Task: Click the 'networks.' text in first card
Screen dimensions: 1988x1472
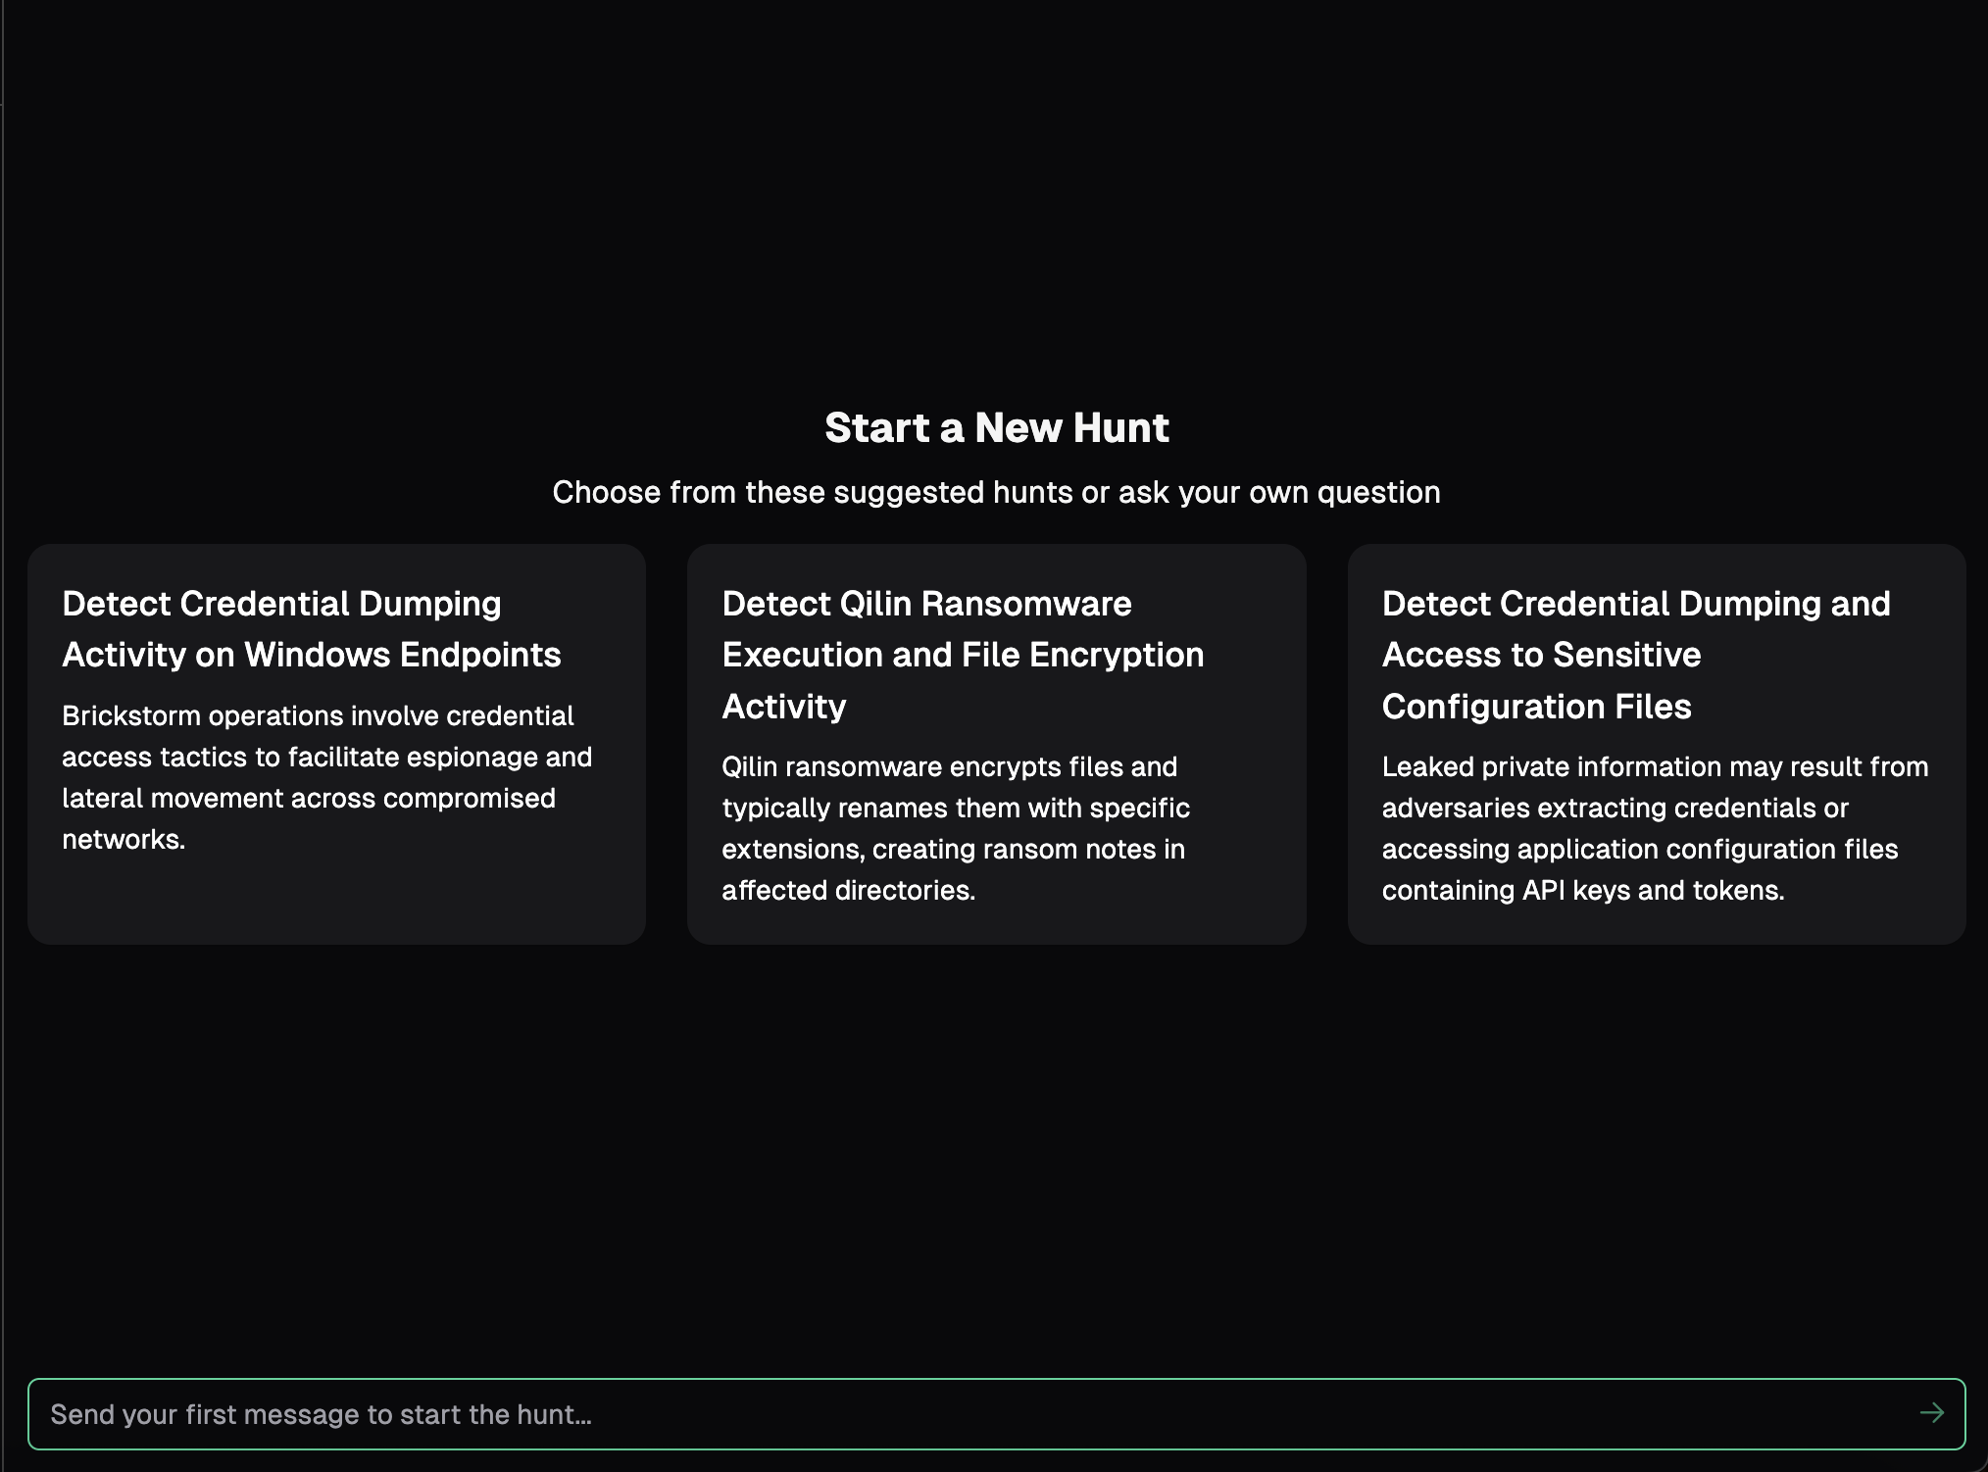Action: tap(124, 839)
